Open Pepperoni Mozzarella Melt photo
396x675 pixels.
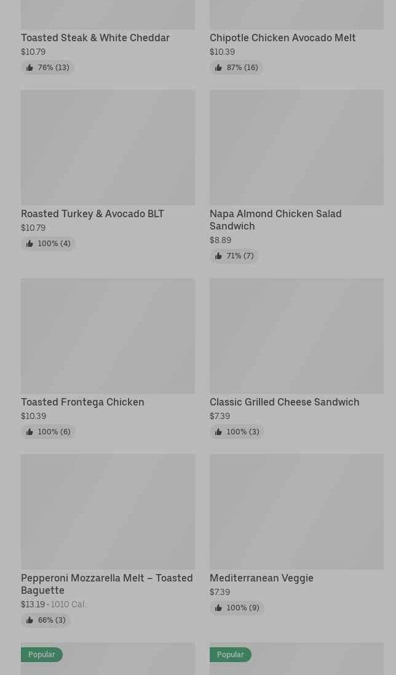click(108, 512)
